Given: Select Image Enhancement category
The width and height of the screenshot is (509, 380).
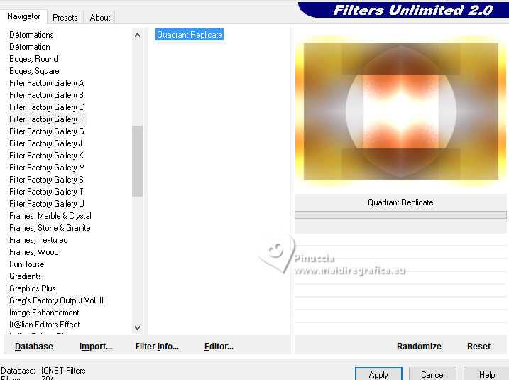Looking at the screenshot, I should tap(44, 313).
